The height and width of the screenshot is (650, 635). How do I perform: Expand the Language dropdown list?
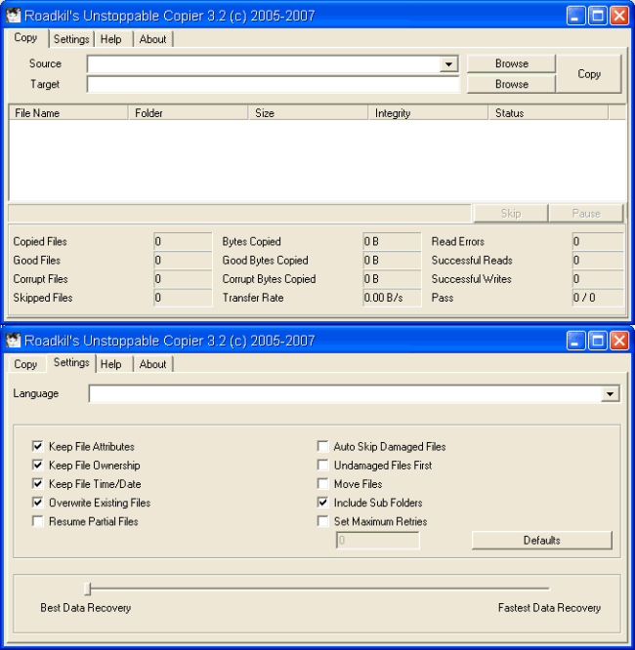(610, 394)
